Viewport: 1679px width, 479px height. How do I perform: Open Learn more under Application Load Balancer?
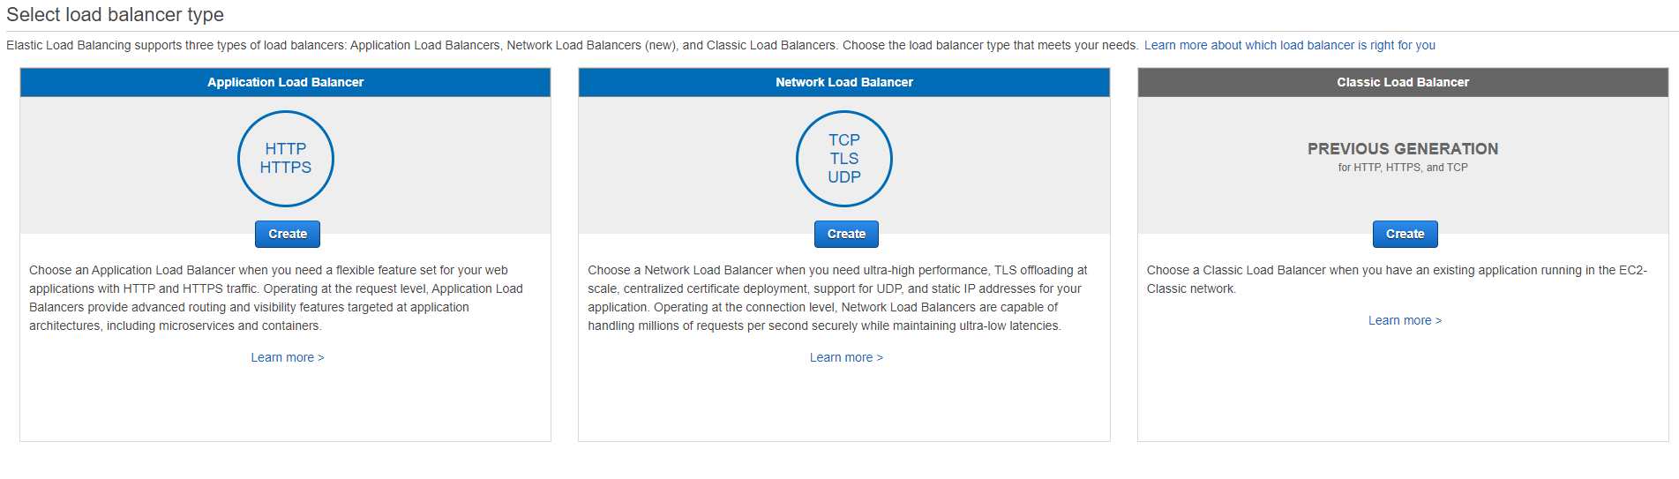(x=287, y=357)
